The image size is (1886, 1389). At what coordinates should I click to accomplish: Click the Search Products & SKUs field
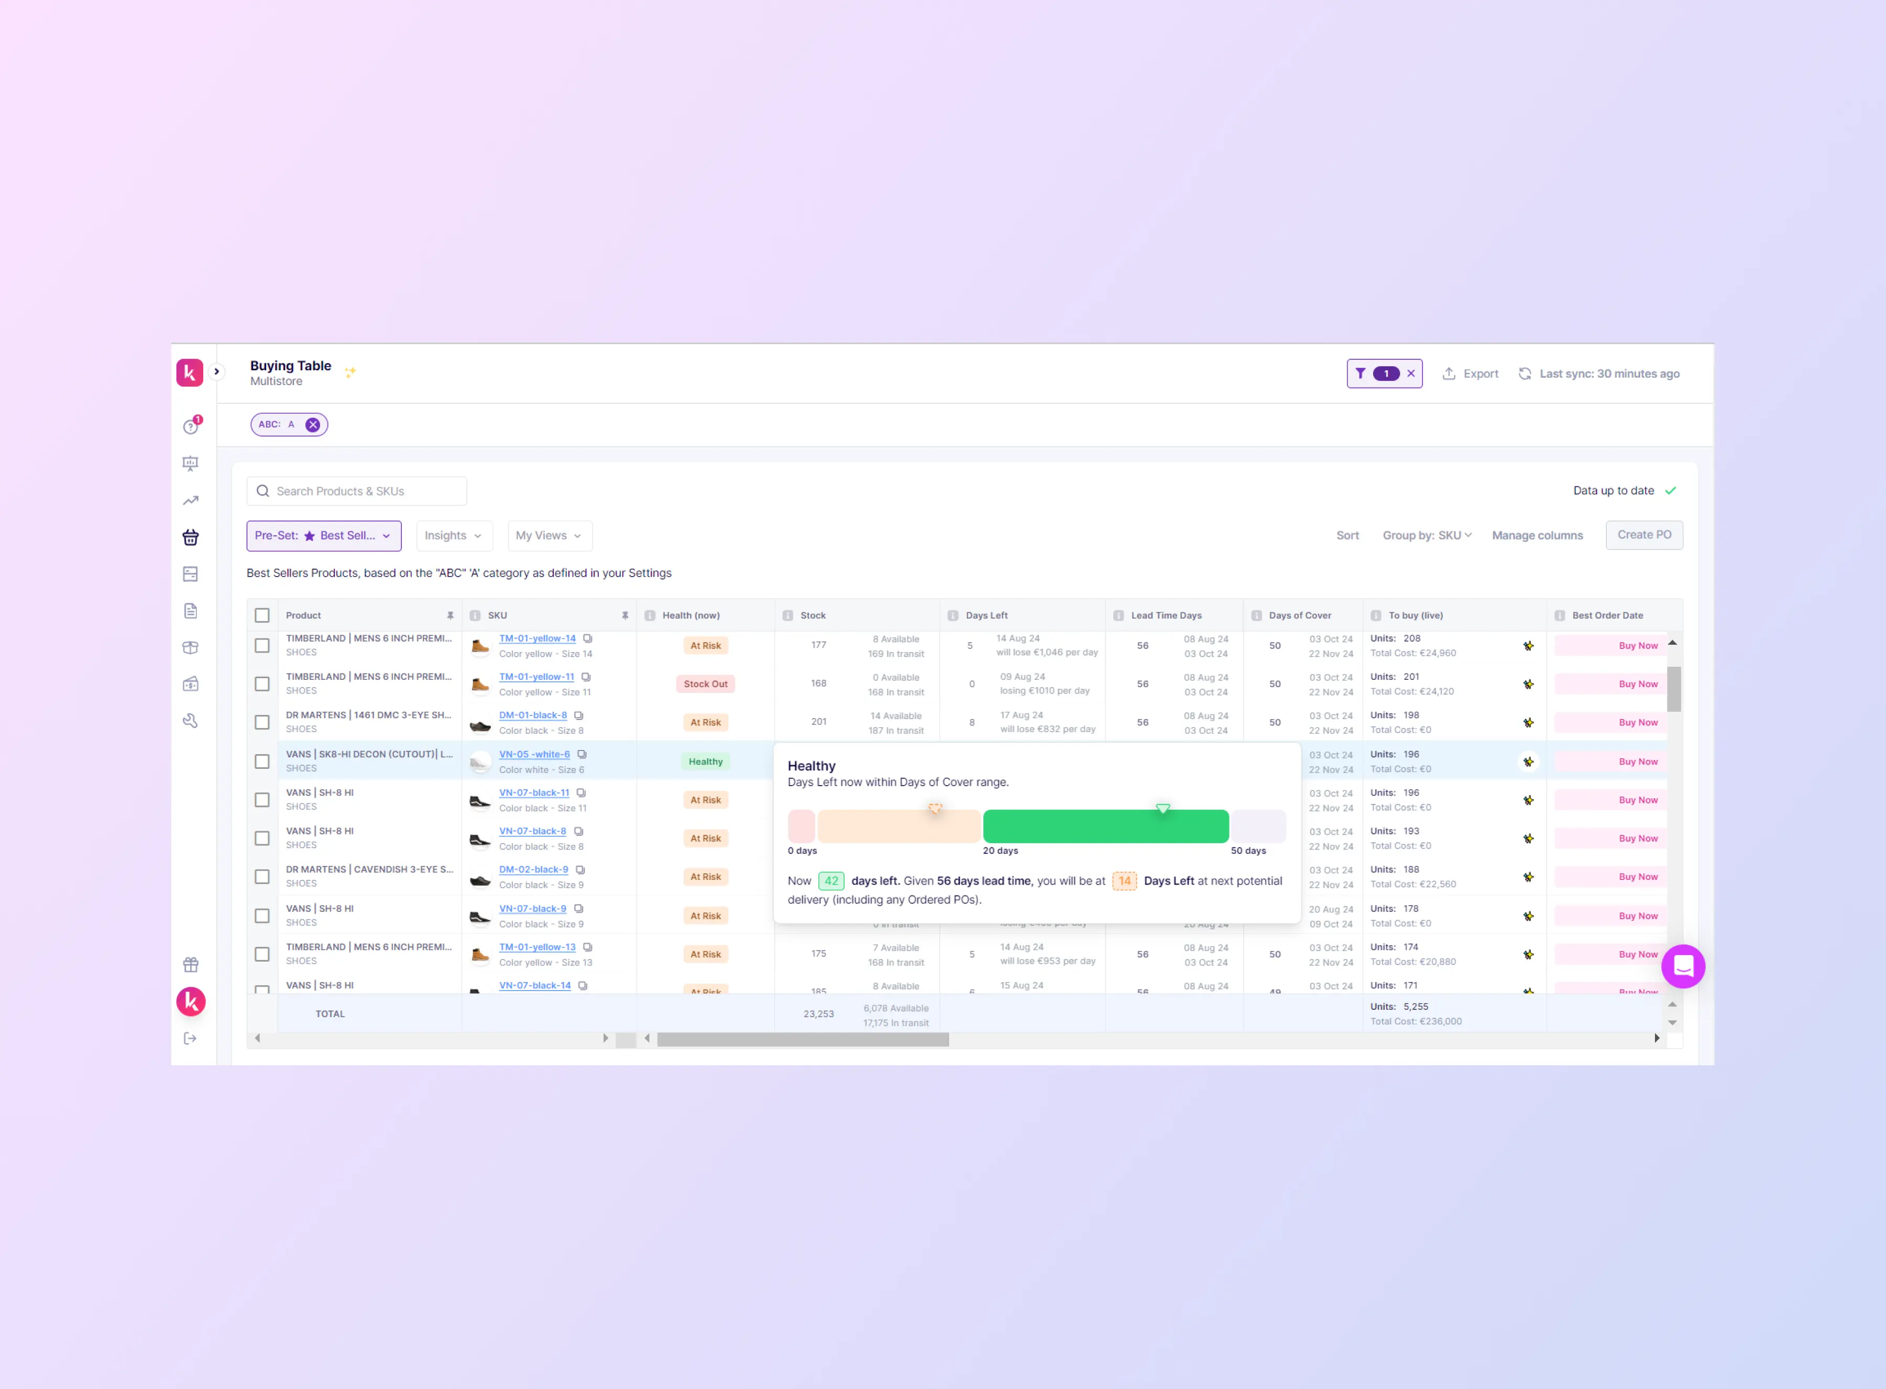click(357, 491)
